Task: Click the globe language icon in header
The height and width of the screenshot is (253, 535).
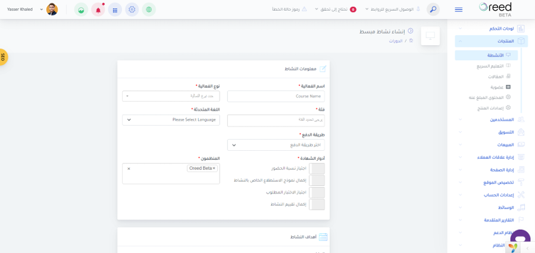Action: click(x=149, y=10)
